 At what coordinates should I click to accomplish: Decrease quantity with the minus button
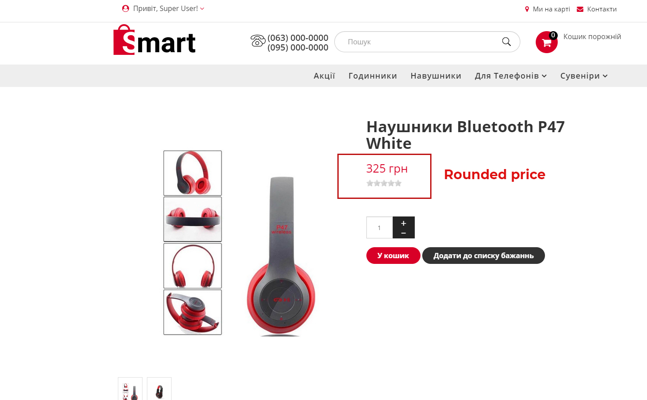click(x=403, y=233)
